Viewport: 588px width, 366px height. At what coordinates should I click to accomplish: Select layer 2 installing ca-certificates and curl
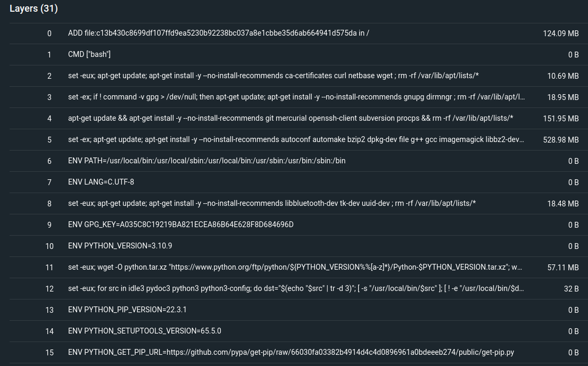[x=273, y=76]
